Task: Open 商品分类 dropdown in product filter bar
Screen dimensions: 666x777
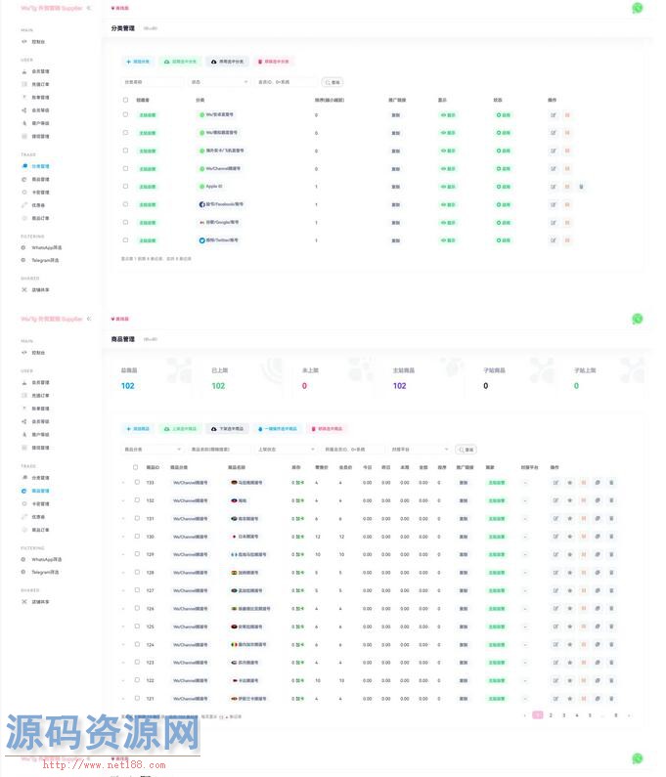Action: point(153,450)
